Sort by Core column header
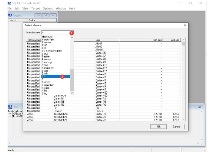Viewport: 213px width, 160px height. pos(106,40)
